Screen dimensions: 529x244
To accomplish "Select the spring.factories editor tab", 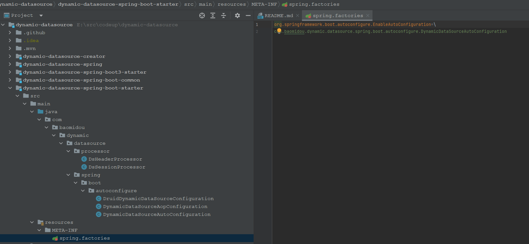I will (338, 15).
